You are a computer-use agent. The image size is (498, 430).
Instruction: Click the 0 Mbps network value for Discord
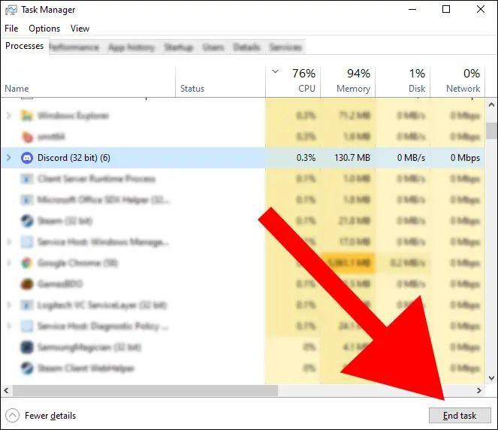click(x=465, y=158)
